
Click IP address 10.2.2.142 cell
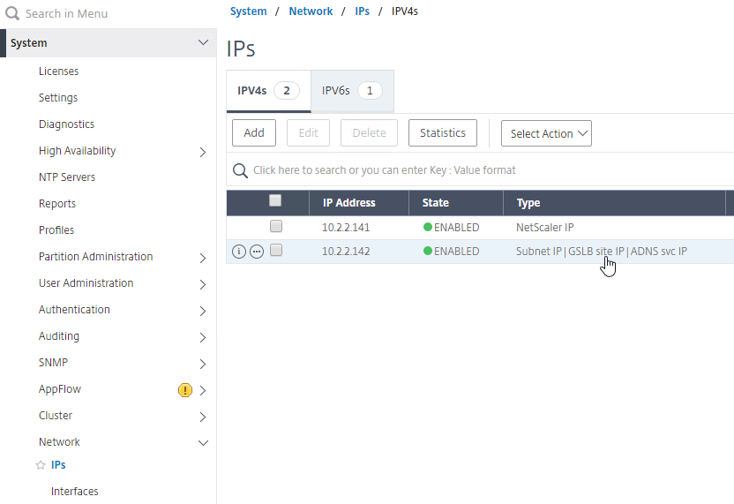pos(346,251)
